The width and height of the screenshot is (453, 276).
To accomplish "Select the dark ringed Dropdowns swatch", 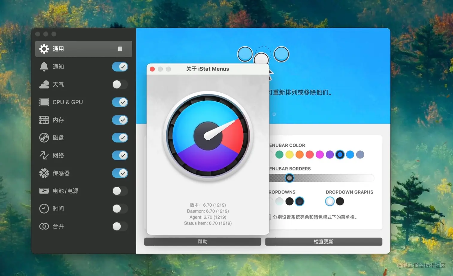I will coord(300,202).
